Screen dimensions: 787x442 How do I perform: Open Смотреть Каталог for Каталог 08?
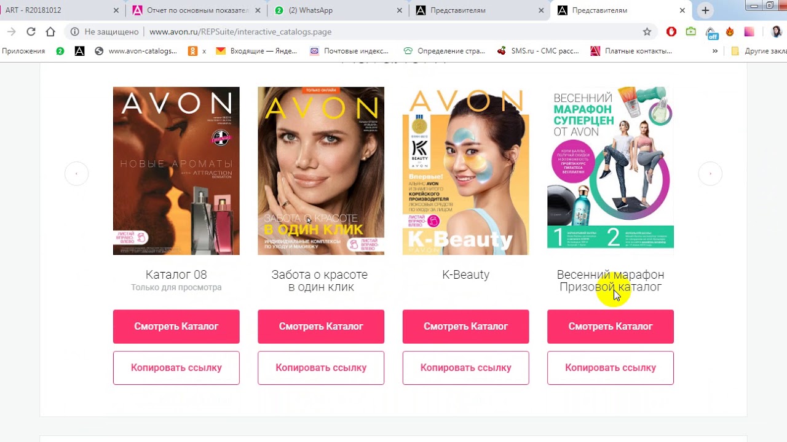click(176, 327)
